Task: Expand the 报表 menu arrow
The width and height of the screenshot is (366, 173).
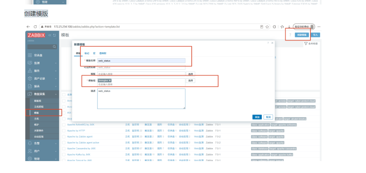Action: [56, 86]
